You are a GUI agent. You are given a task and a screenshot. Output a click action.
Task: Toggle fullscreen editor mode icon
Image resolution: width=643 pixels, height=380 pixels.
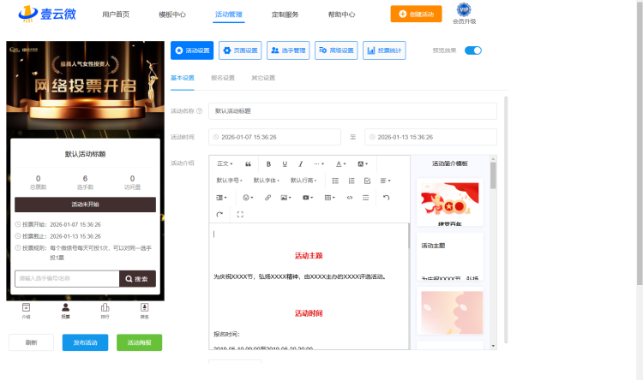[240, 214]
